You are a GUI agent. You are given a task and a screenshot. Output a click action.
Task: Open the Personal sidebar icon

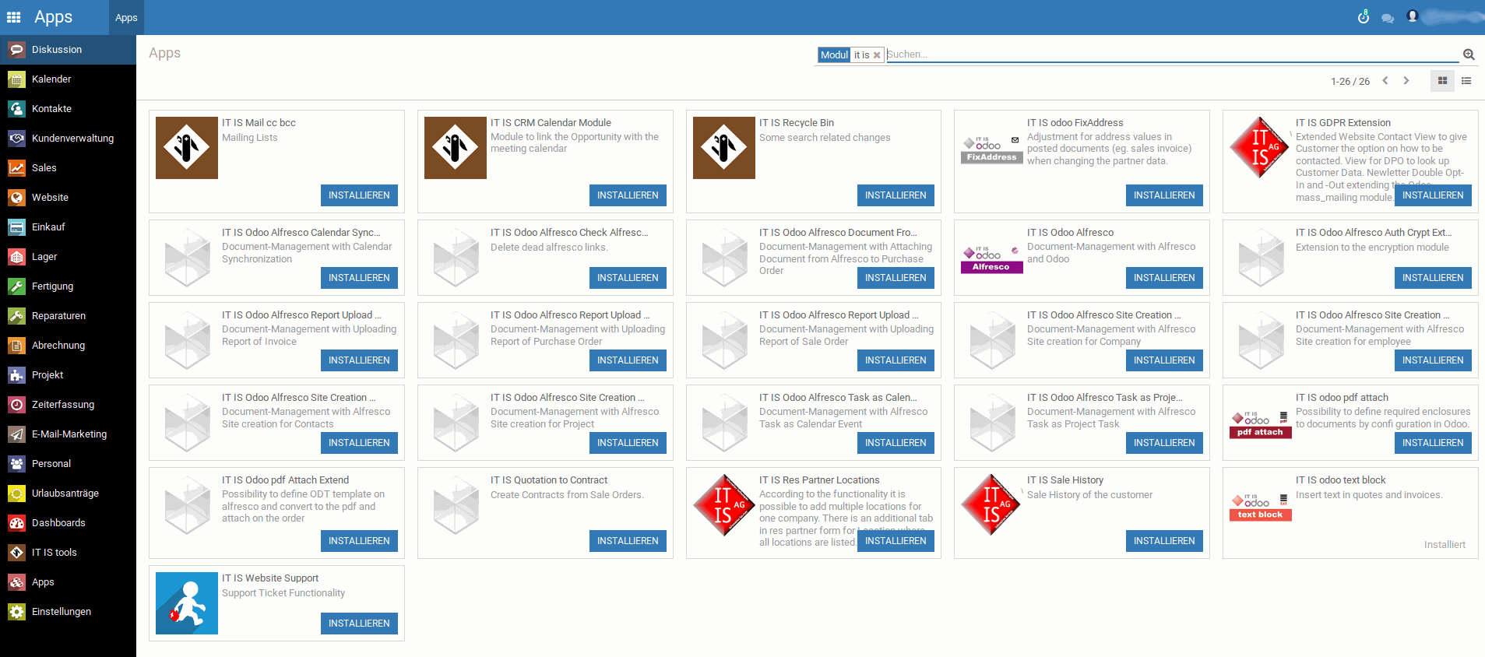coord(16,464)
